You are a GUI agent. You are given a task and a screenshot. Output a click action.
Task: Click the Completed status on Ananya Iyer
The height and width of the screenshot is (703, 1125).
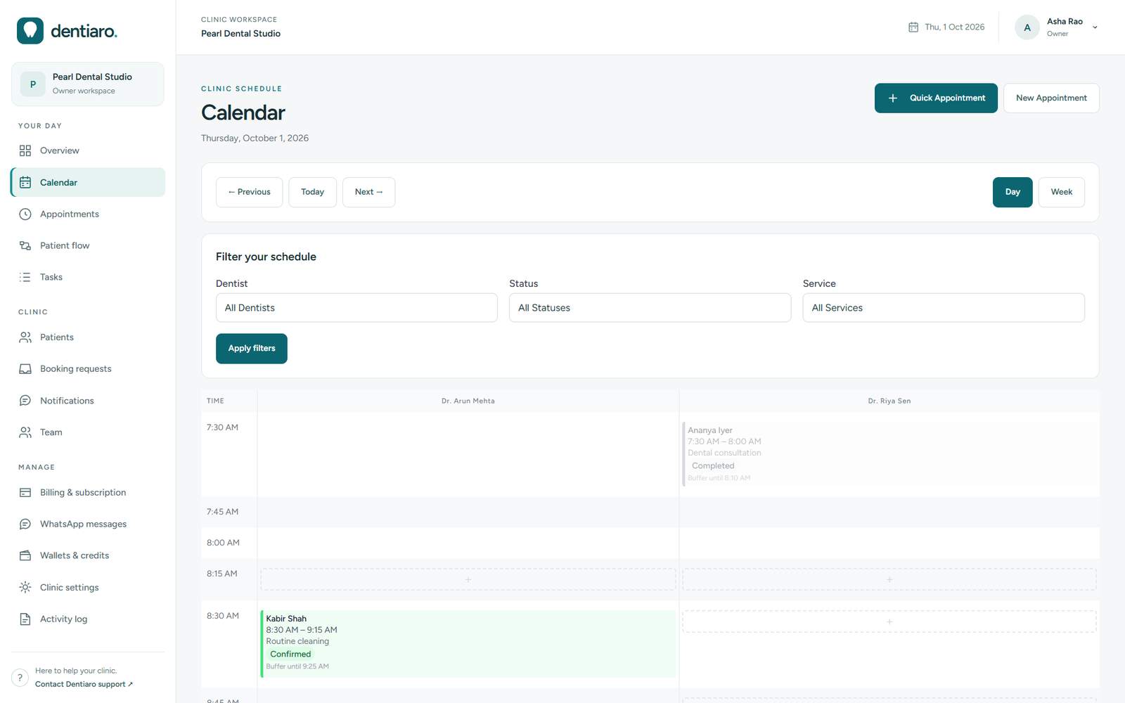[x=713, y=465]
